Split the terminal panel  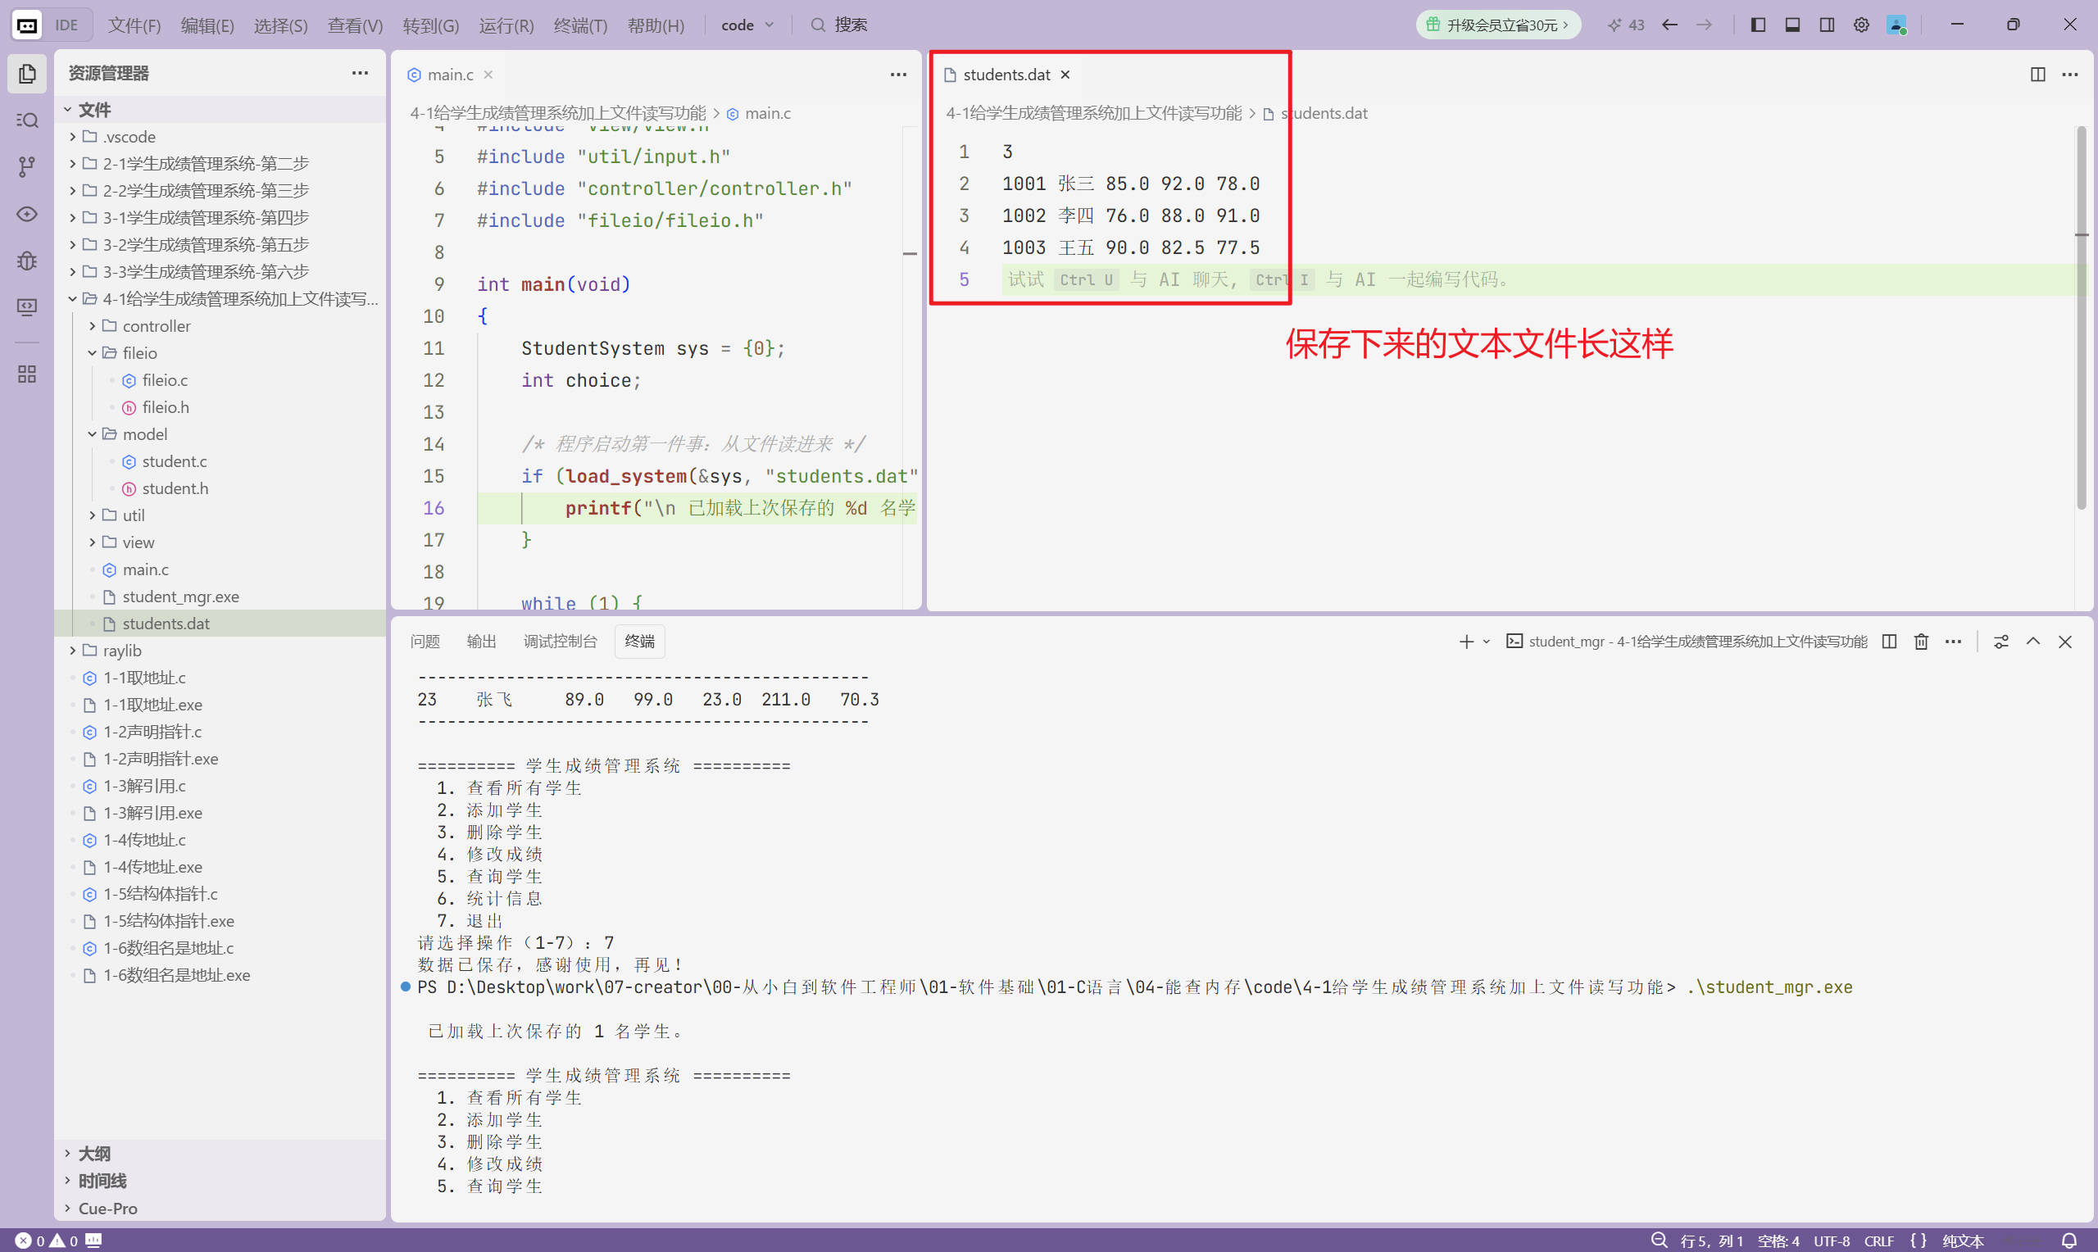coord(1890,642)
